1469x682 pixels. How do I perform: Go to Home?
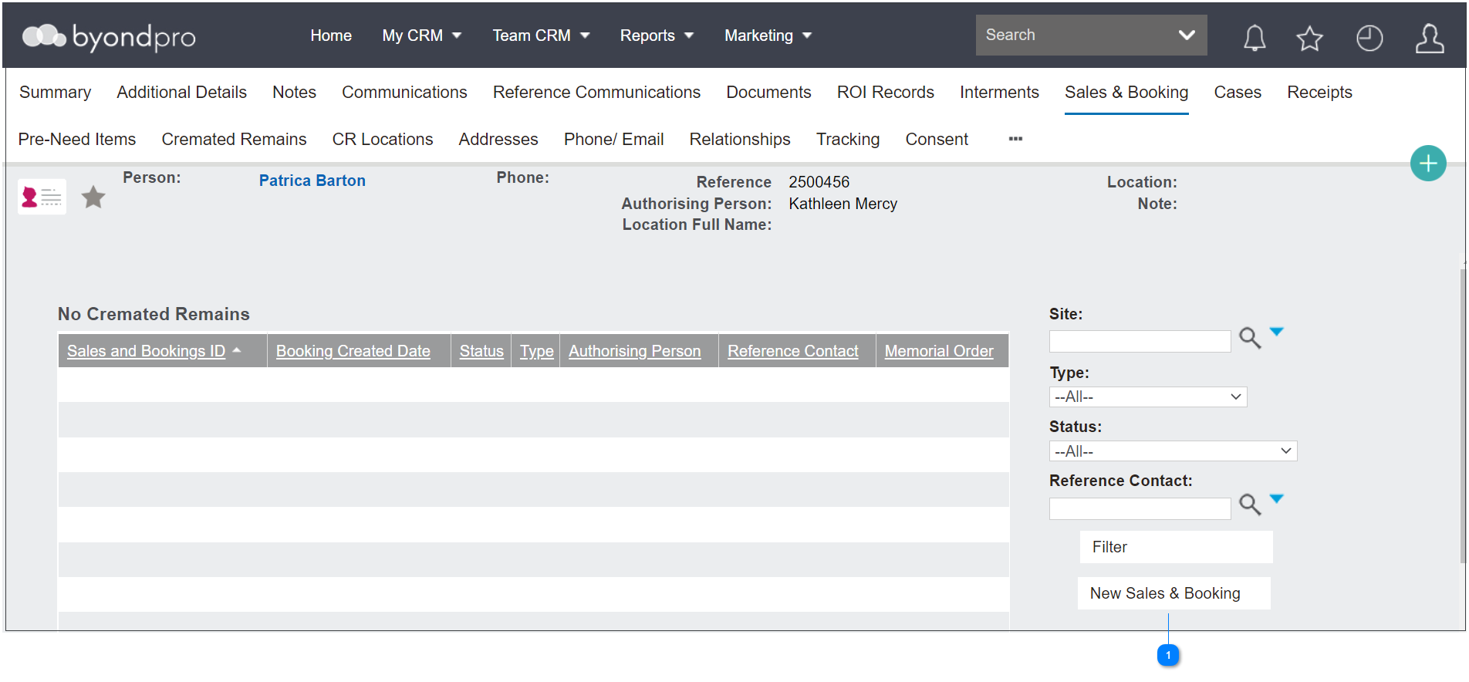click(331, 35)
